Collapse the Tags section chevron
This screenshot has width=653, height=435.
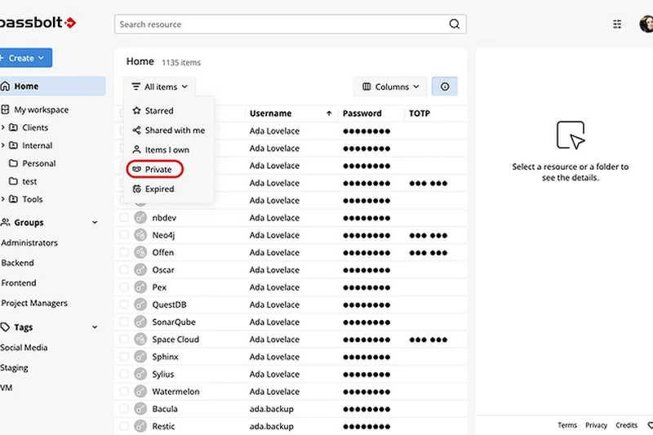click(95, 327)
